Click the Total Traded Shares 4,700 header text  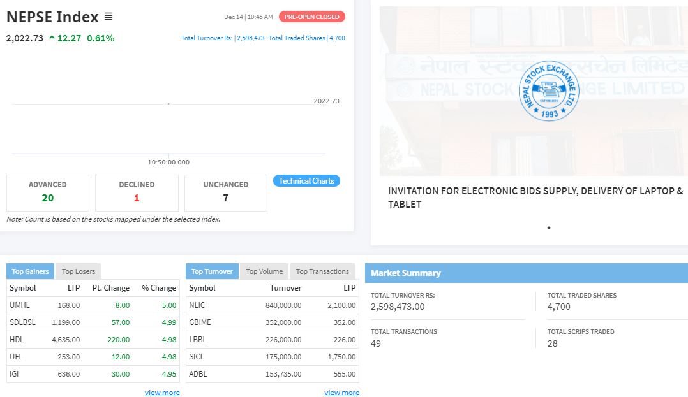coord(307,38)
